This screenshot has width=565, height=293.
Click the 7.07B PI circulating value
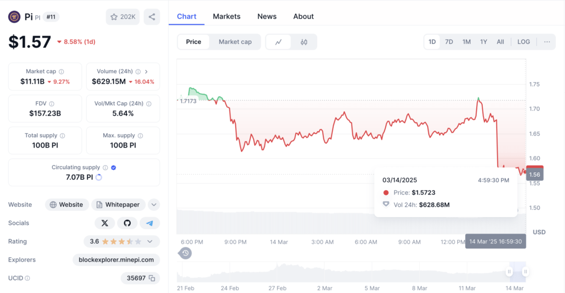[79, 177]
